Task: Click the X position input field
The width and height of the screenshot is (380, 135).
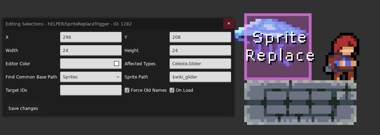Action: point(91,37)
